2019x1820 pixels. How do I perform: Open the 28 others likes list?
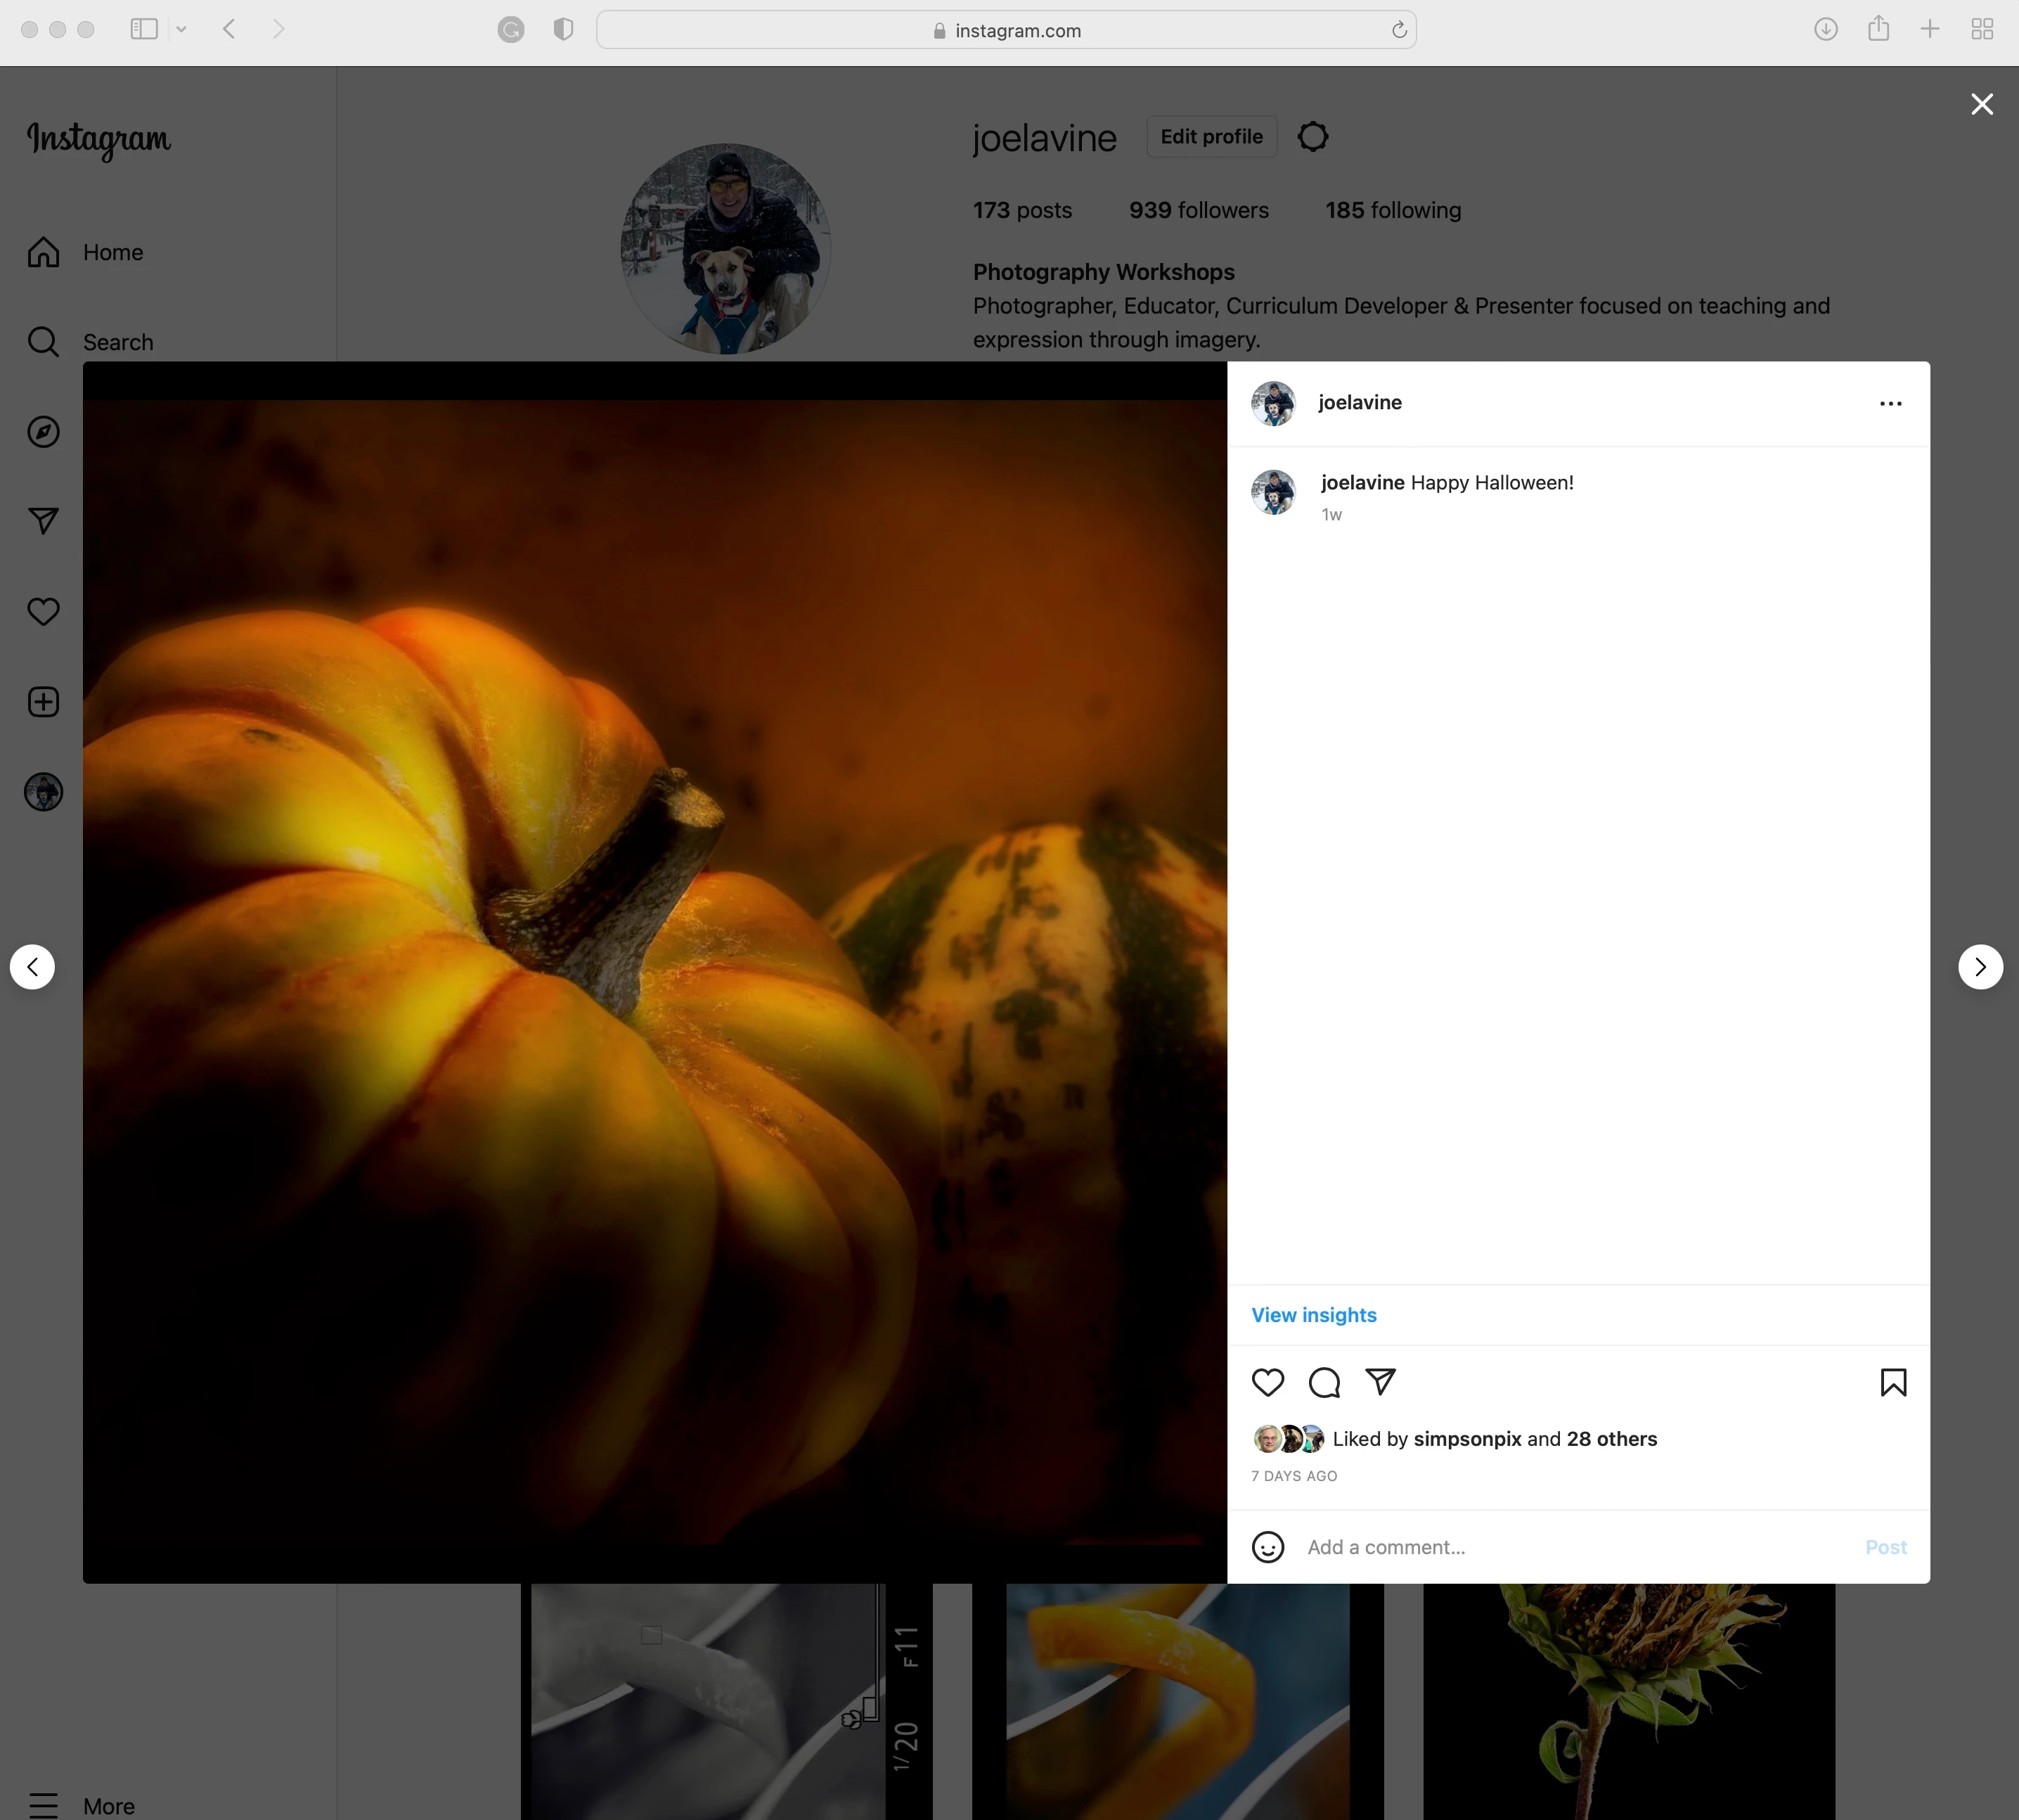coord(1611,1439)
